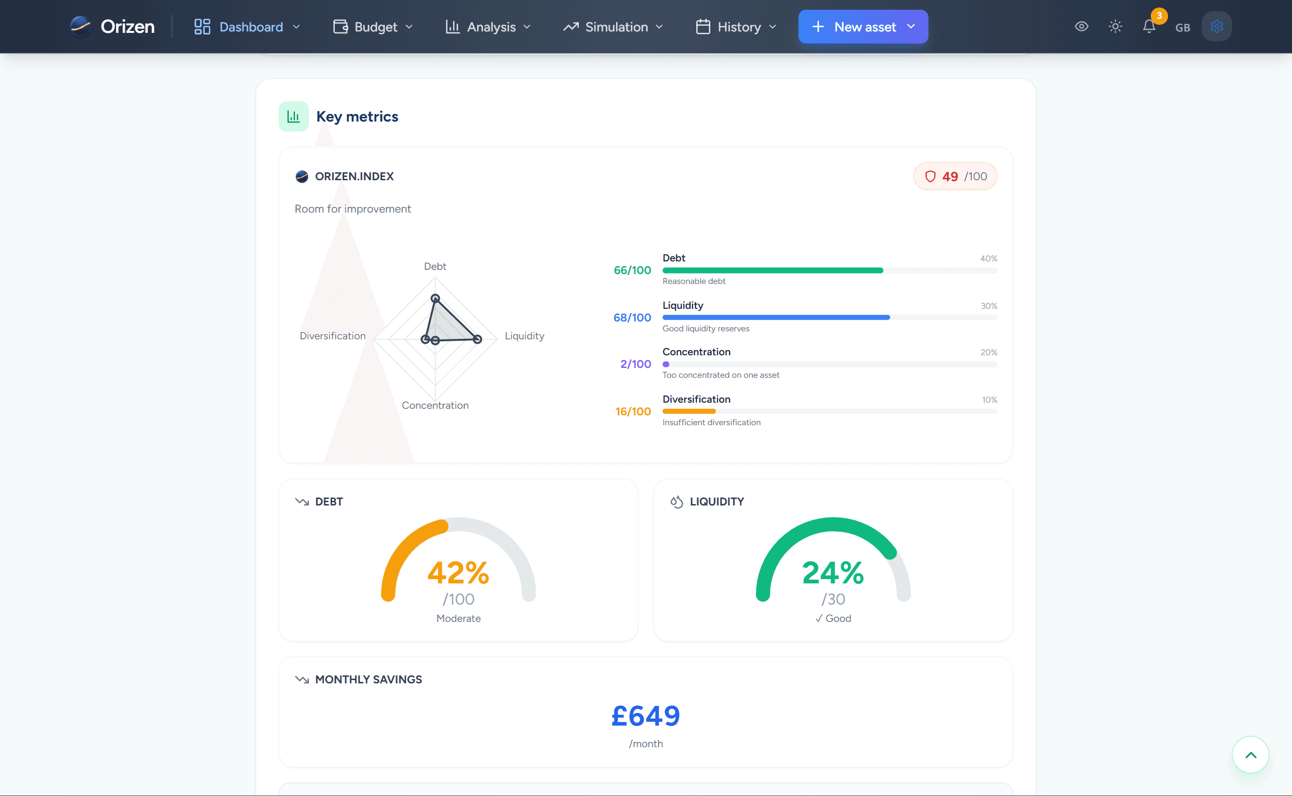Click the New asset button
The height and width of the screenshot is (796, 1292).
click(x=863, y=27)
